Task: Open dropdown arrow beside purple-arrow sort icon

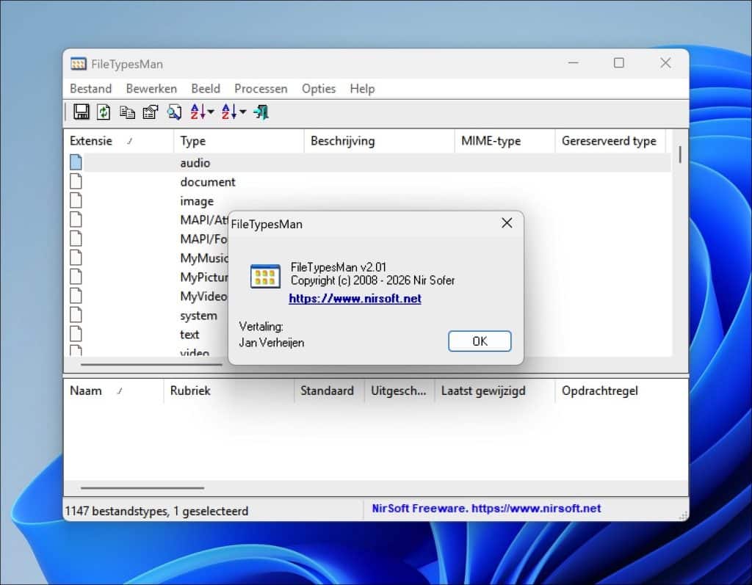Action: (211, 112)
